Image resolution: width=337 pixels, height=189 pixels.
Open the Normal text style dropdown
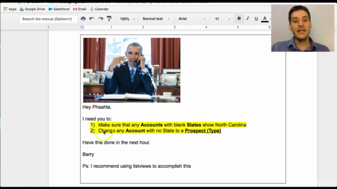[x=156, y=19]
